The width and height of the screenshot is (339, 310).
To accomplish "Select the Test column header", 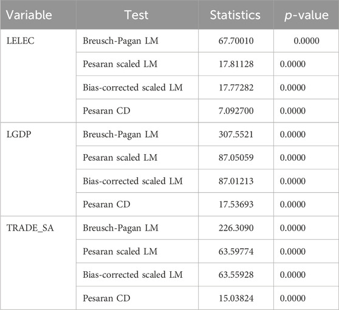I will coord(137,15).
